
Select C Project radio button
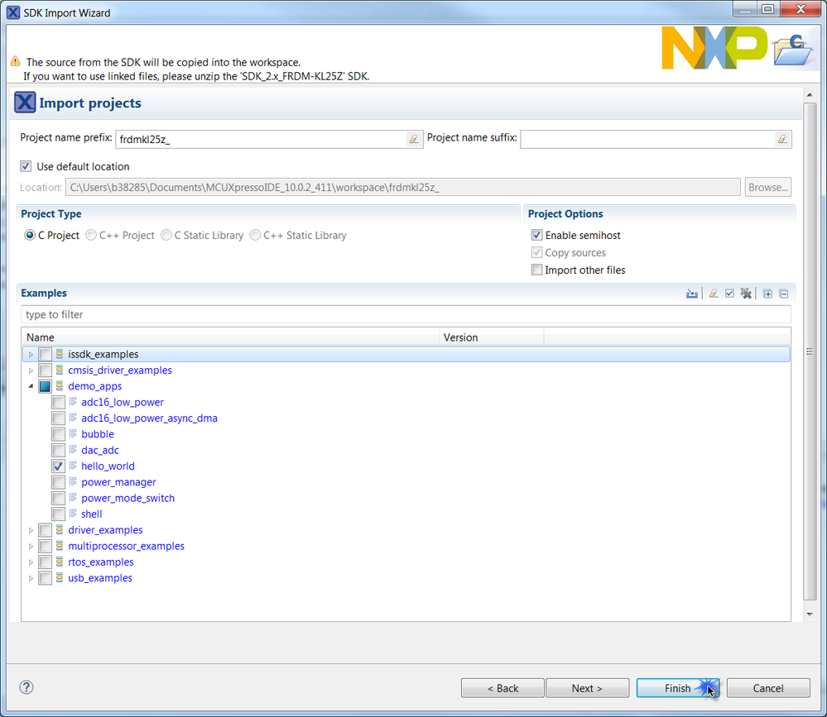[x=30, y=235]
